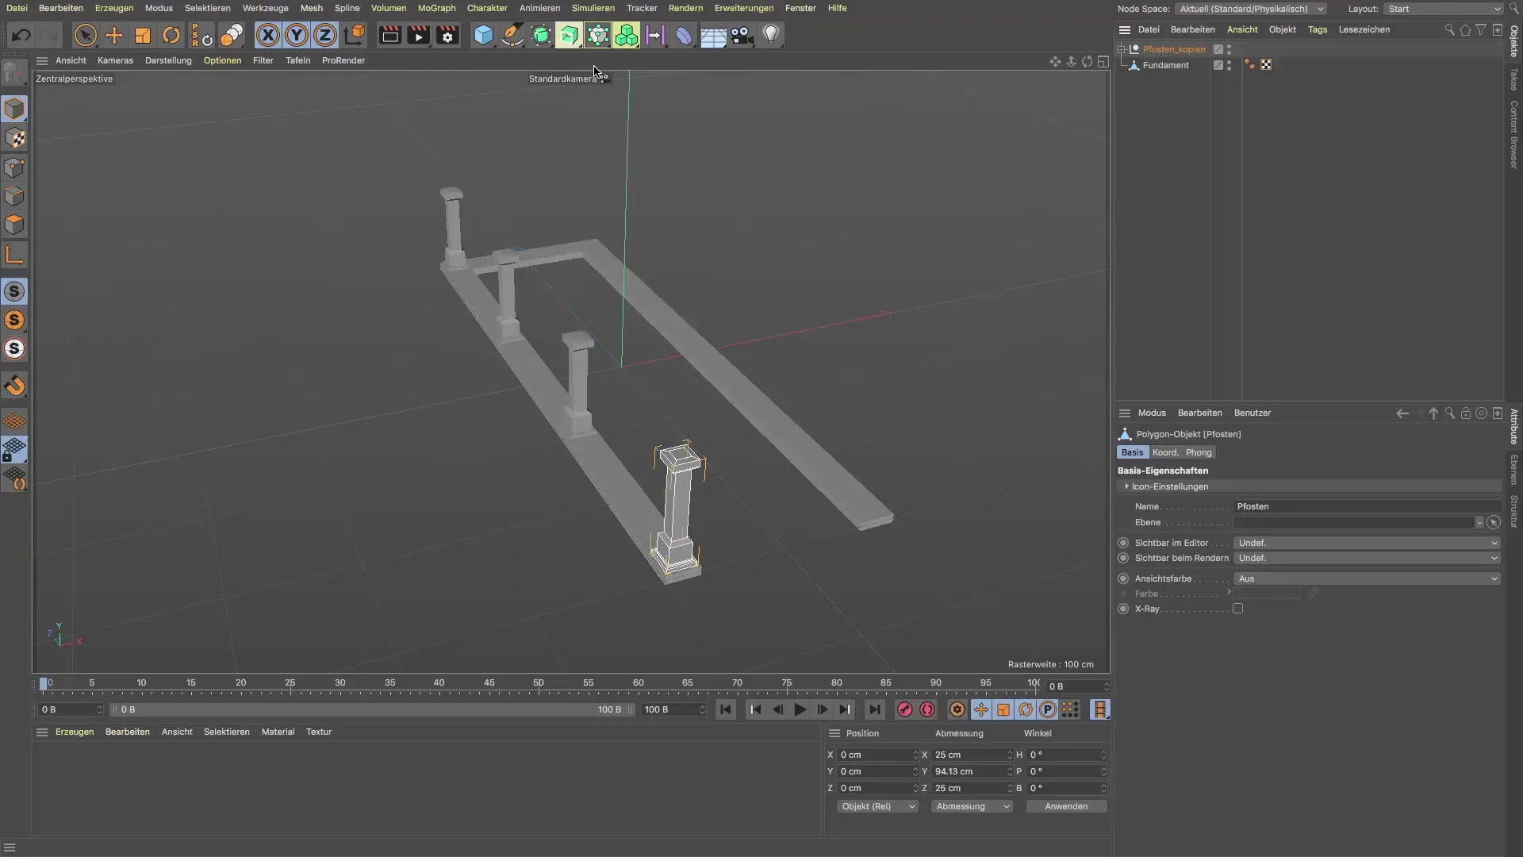This screenshot has width=1523, height=857.
Task: Add a Light object
Action: pyautogui.click(x=771, y=35)
